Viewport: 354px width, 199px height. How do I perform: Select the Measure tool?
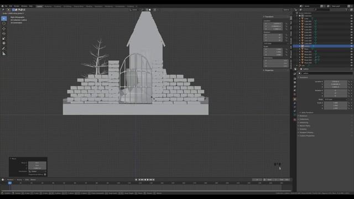pyautogui.click(x=4, y=54)
